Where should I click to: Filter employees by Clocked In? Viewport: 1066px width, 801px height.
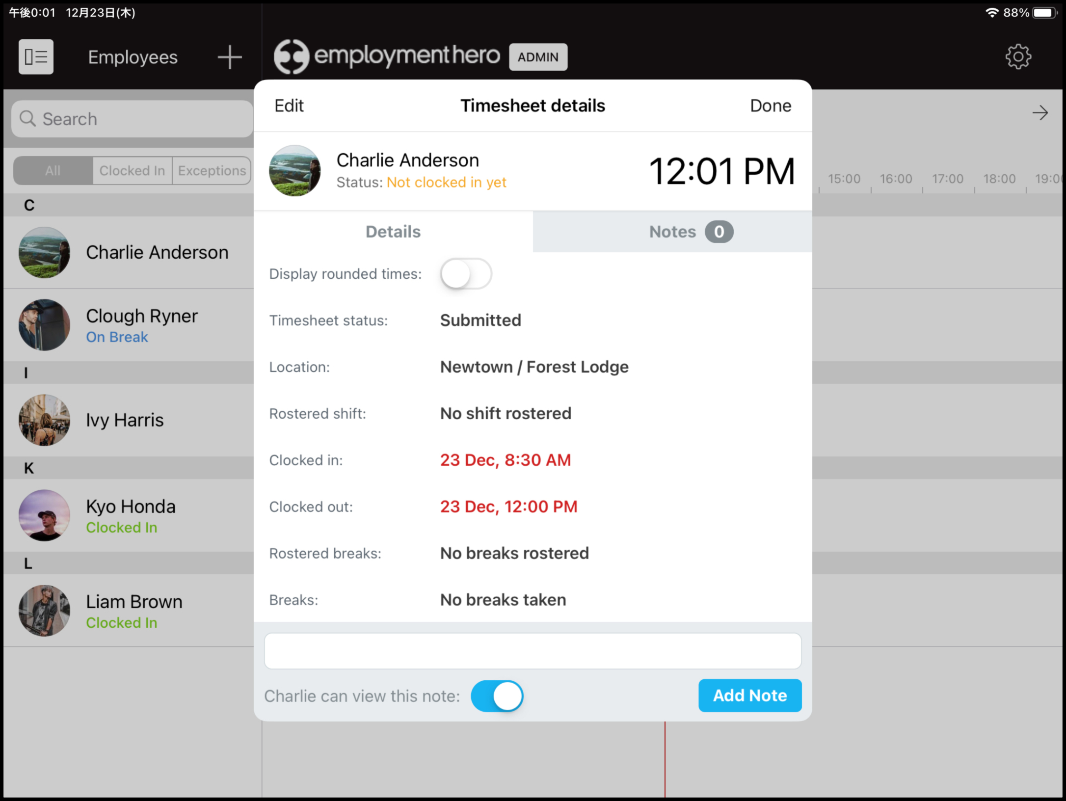pyautogui.click(x=132, y=170)
